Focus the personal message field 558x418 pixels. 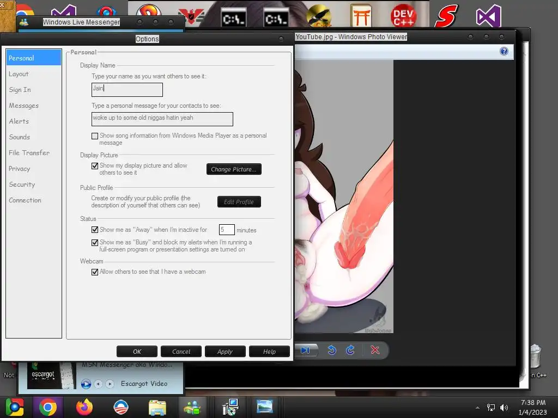tap(162, 119)
